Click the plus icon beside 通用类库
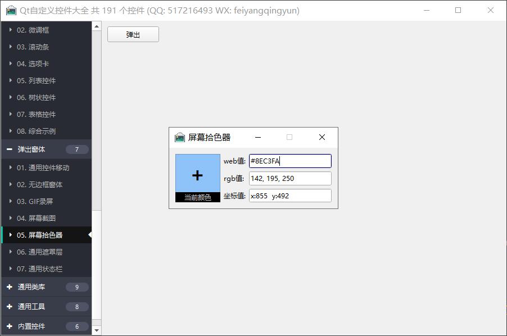 coord(10,287)
